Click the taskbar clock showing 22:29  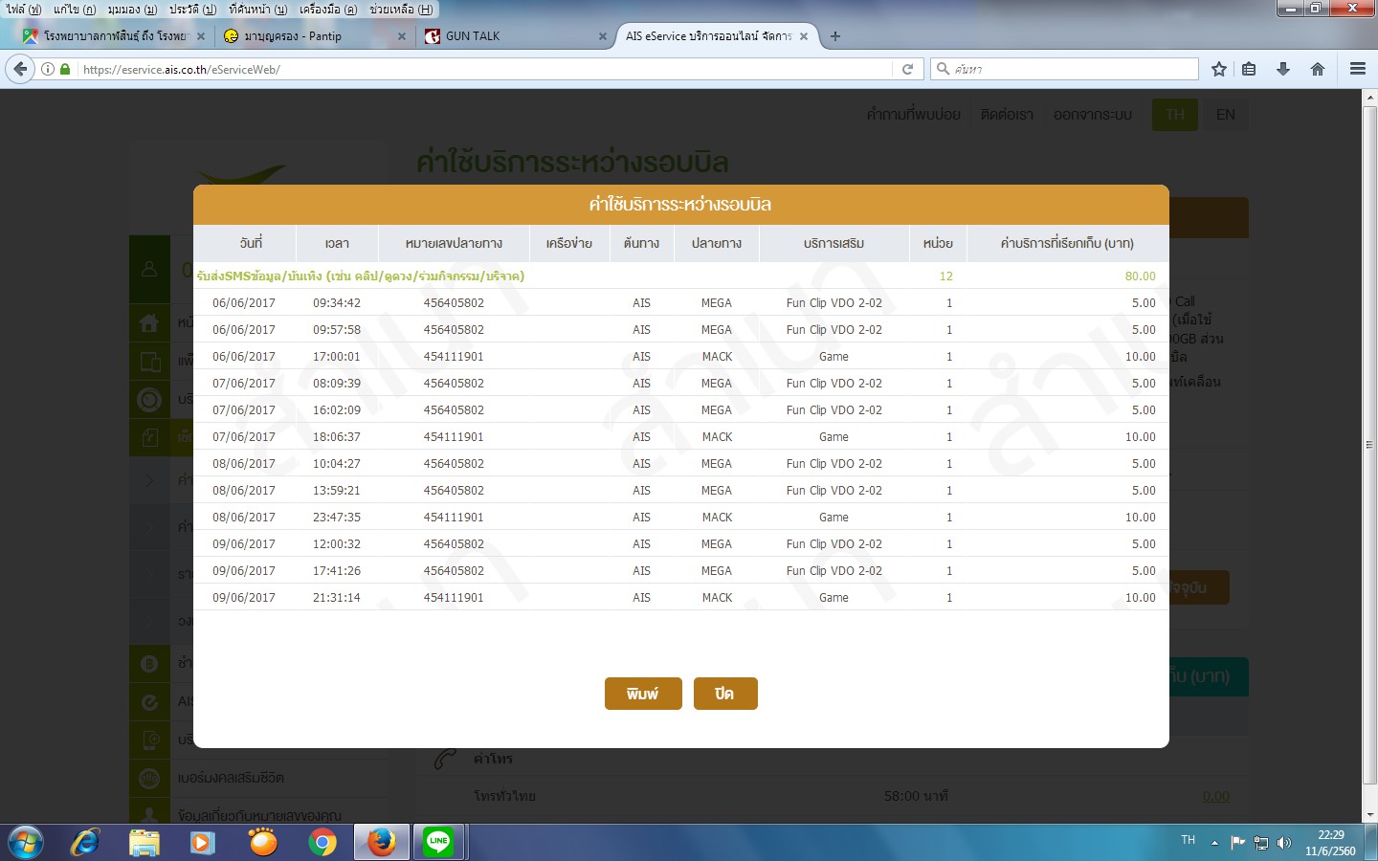coord(1330,843)
